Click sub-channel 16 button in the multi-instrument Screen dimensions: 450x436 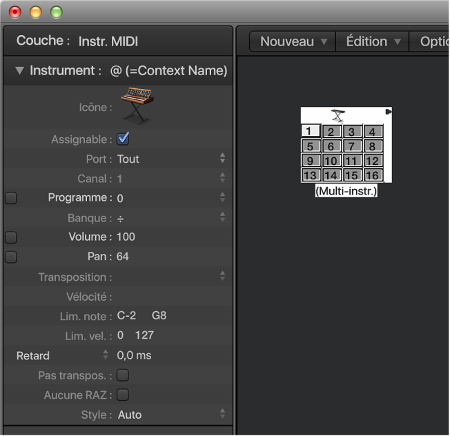tap(372, 175)
